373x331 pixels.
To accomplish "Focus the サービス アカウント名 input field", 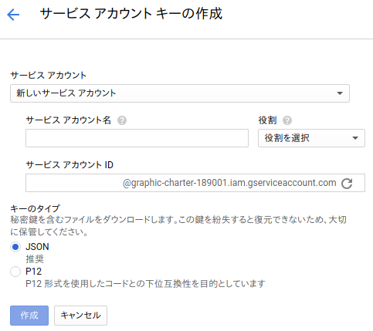I will 137,138.
